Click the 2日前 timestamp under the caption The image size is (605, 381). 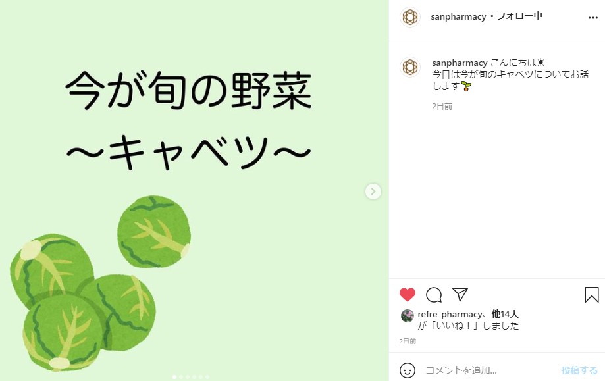pyautogui.click(x=442, y=107)
